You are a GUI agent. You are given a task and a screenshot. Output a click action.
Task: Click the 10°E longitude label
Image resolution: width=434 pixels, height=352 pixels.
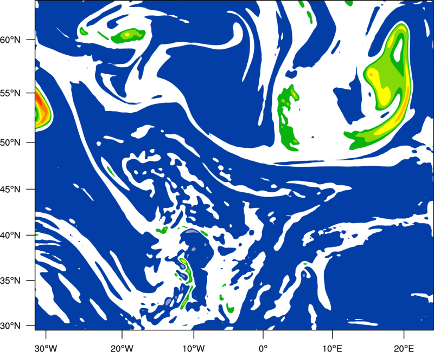pos(332,348)
